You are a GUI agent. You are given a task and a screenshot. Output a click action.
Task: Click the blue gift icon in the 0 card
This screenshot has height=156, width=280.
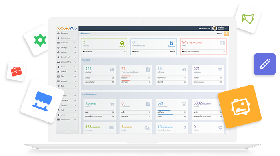click(172, 43)
